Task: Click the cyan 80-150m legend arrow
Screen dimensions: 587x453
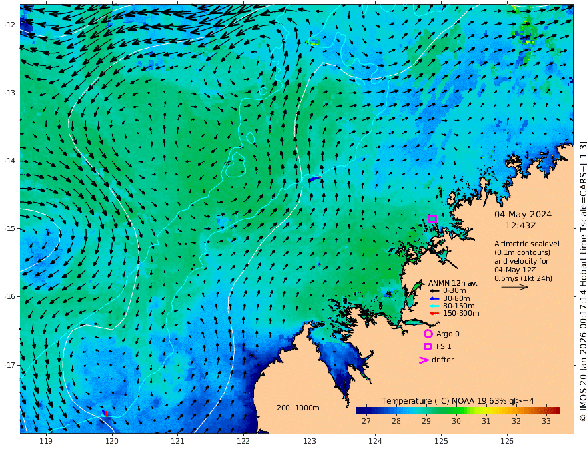Action: pos(434,306)
